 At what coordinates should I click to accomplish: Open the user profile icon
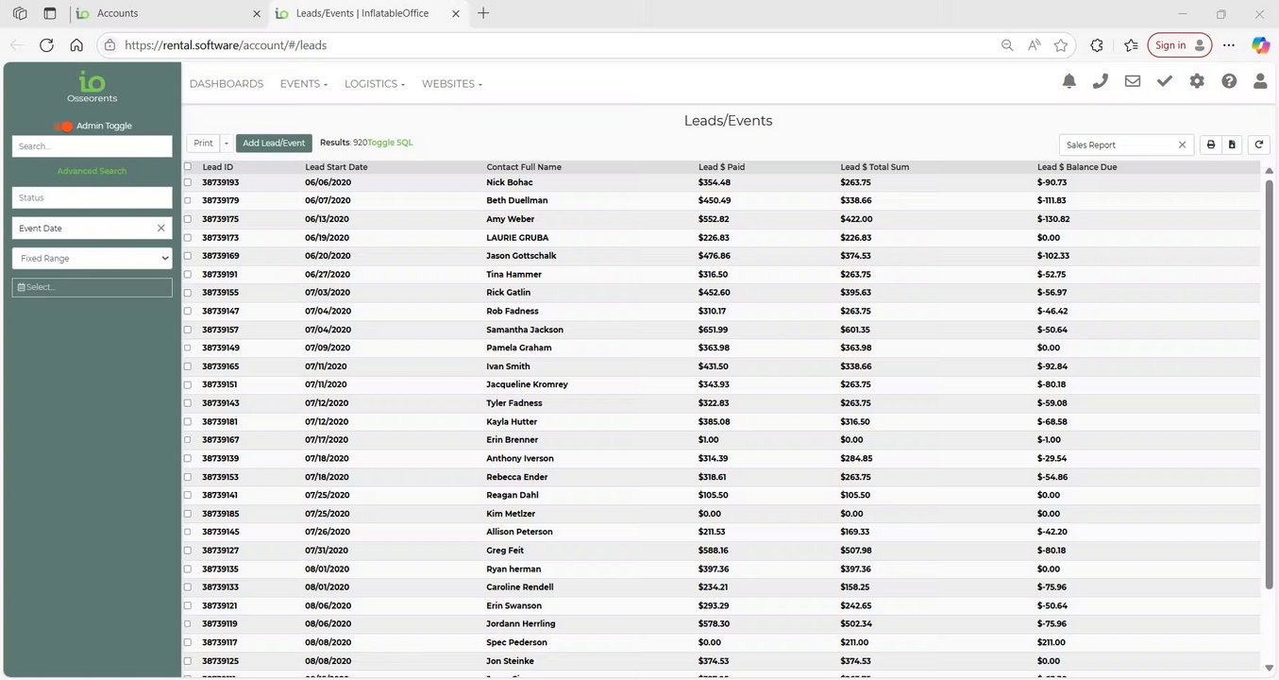click(x=1260, y=82)
